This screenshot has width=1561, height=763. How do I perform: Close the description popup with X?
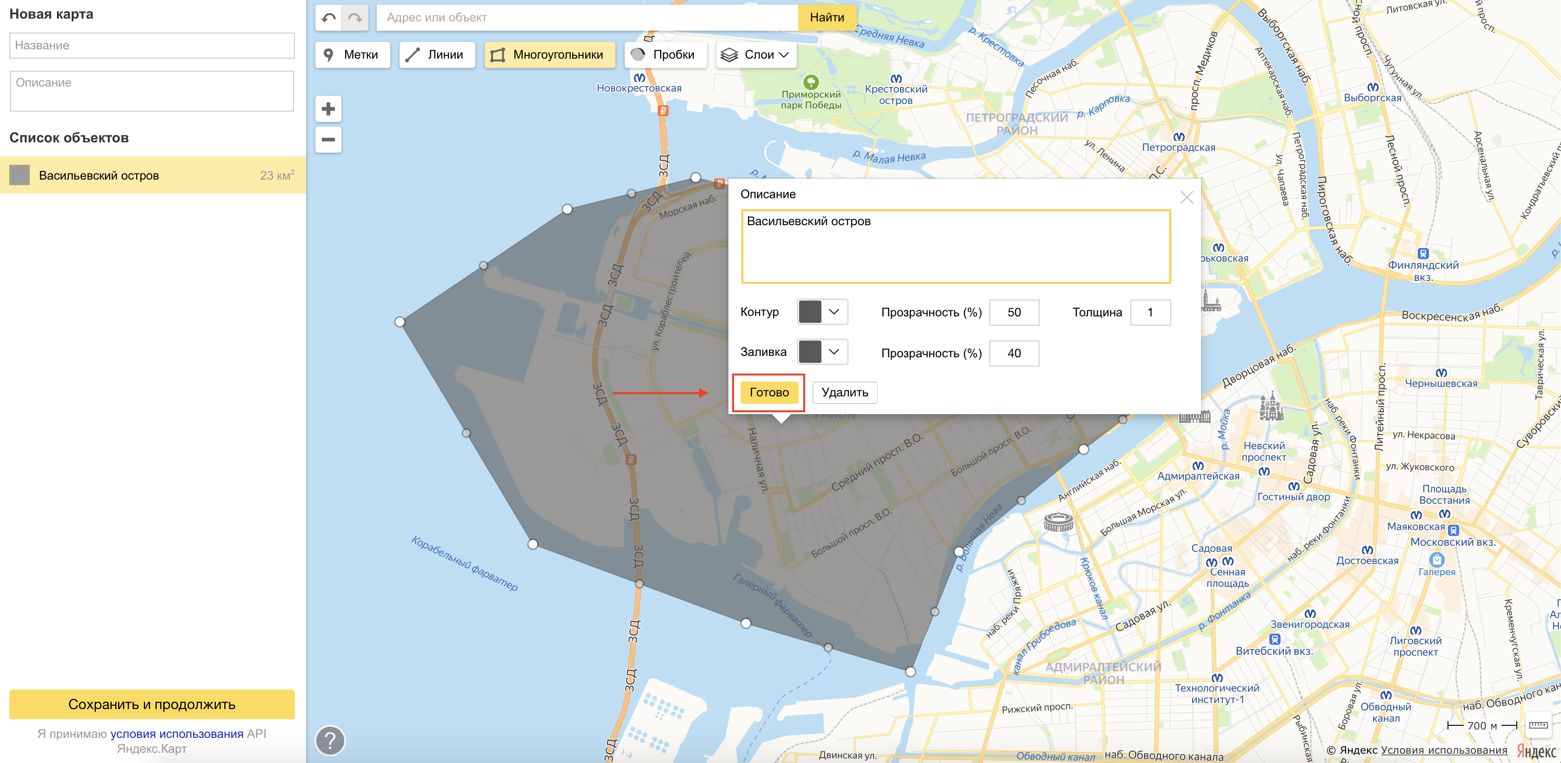[1187, 198]
